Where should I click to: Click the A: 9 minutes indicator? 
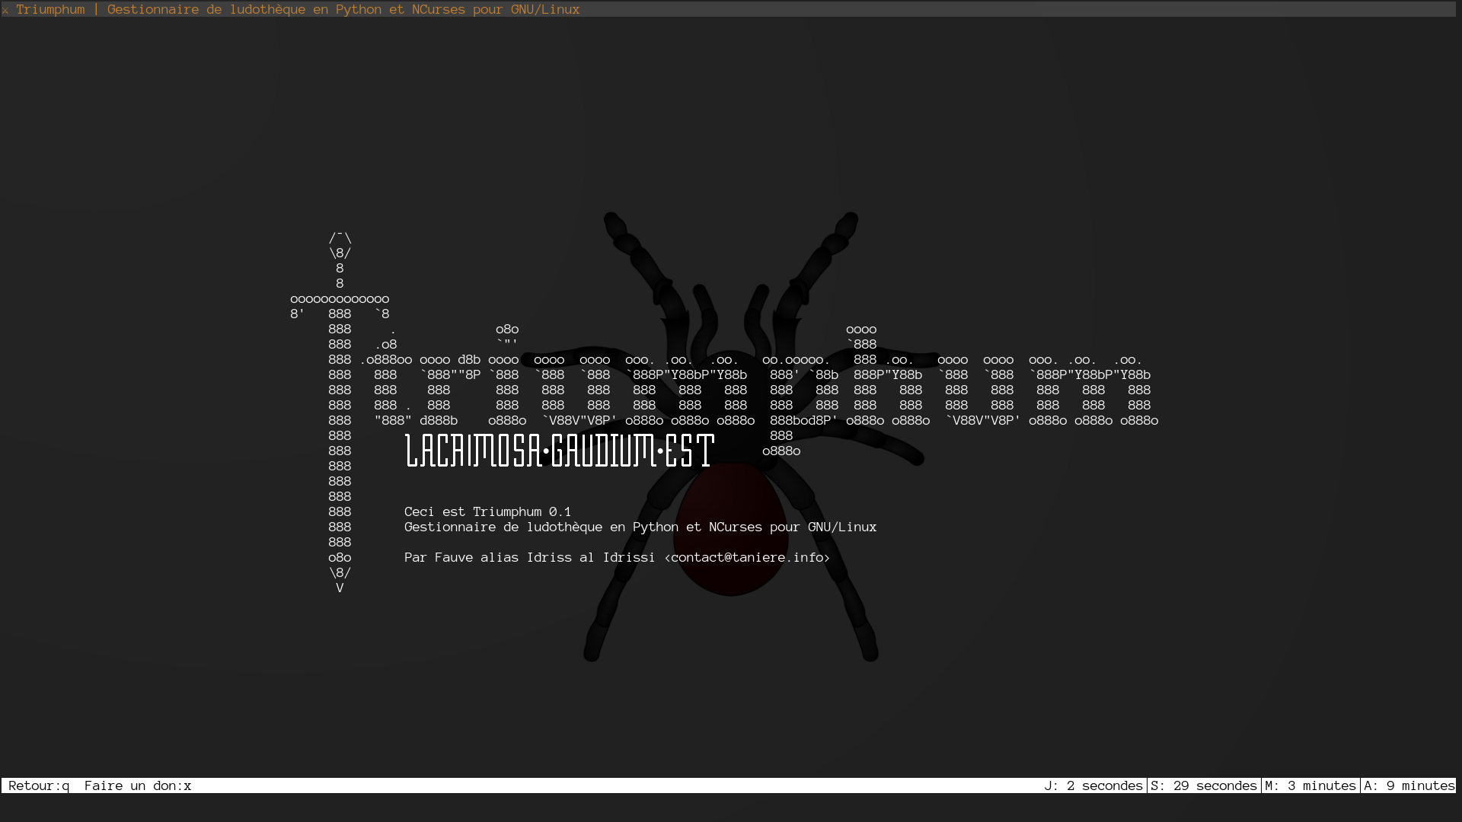pos(1409,785)
